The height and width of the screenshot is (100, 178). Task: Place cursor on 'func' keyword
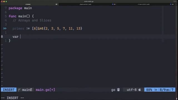click(x=13, y=16)
